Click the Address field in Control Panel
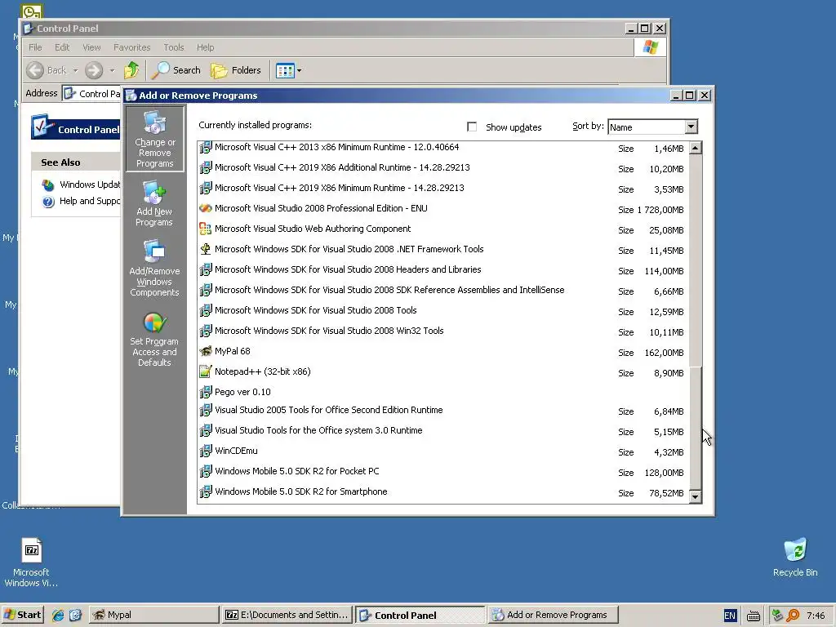Viewport: 836px width, 627px height. (91, 94)
